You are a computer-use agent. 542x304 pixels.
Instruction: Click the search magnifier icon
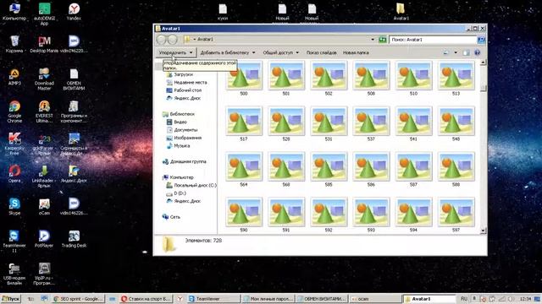point(481,40)
